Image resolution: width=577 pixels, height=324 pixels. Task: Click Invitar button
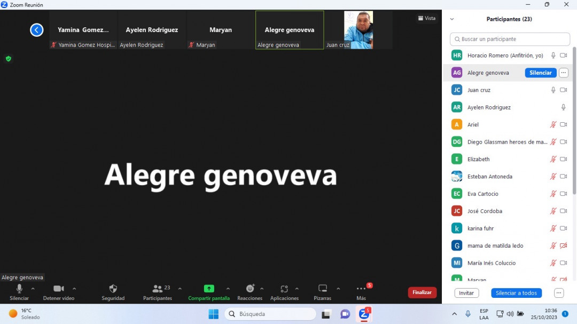tap(466, 293)
